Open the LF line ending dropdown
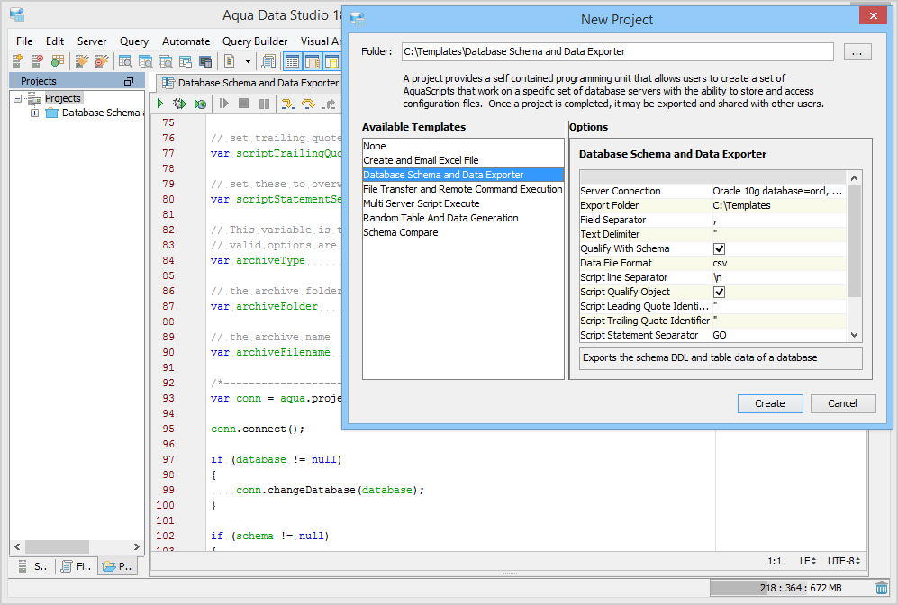The height and width of the screenshot is (605, 898). tap(808, 561)
